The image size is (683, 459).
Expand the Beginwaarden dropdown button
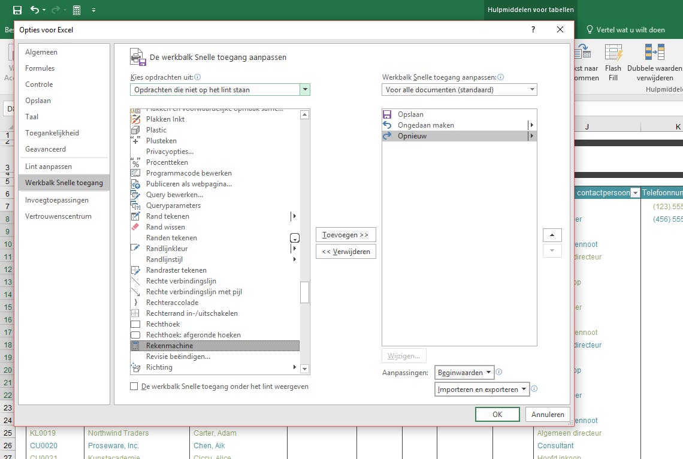tap(464, 373)
